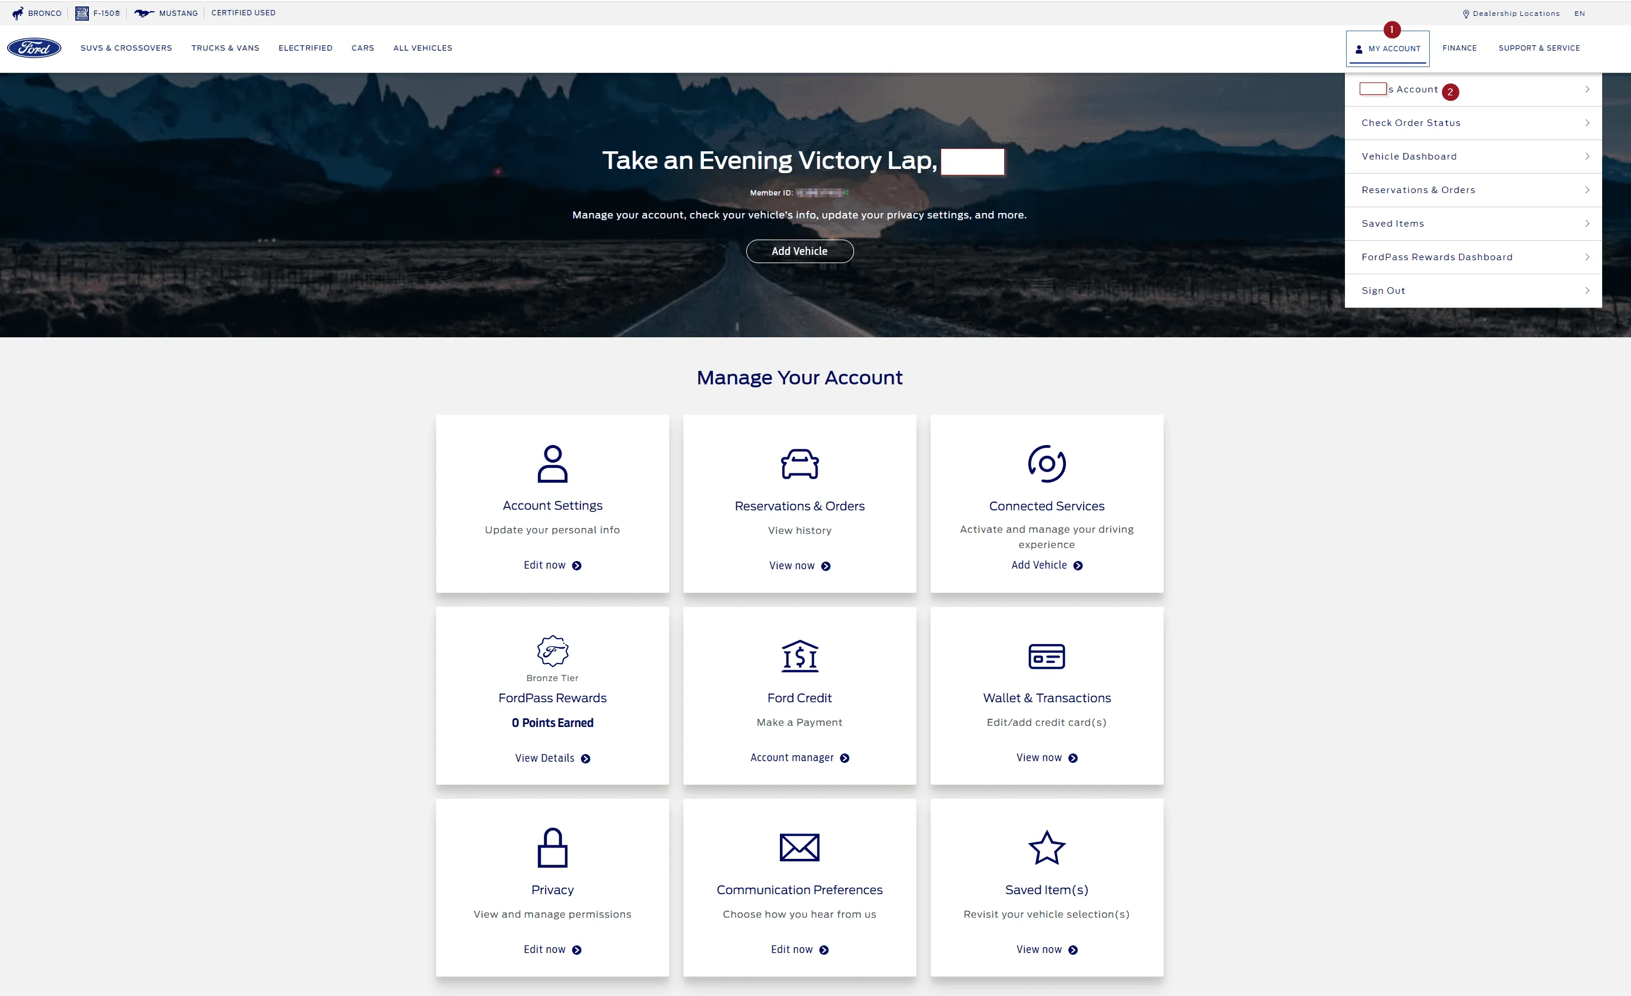
Task: Click Edit now under Privacy
Action: 545,949
